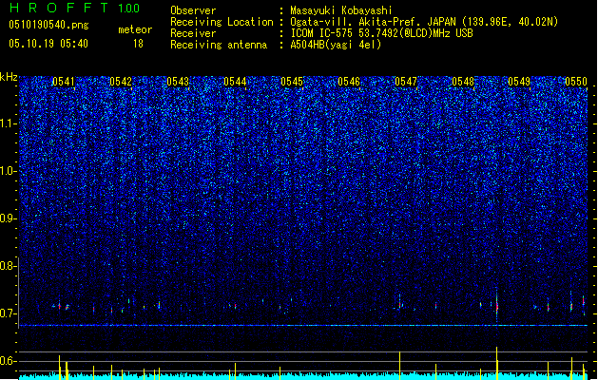Click the HROFFT 1.0.0 title text
This screenshot has width=598, height=380.
[75, 8]
